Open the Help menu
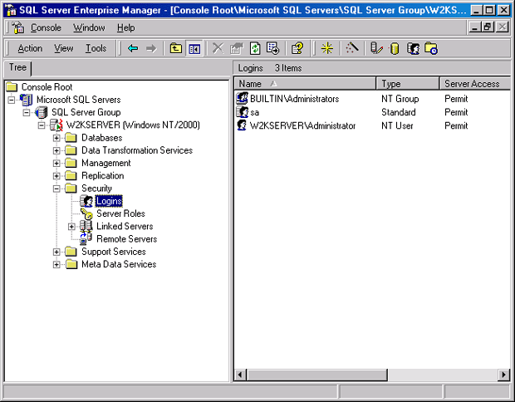This screenshot has height=402, width=515. pos(125,27)
